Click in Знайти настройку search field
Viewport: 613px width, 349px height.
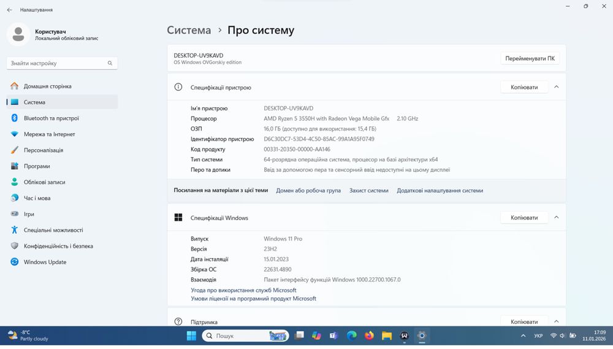(62, 63)
